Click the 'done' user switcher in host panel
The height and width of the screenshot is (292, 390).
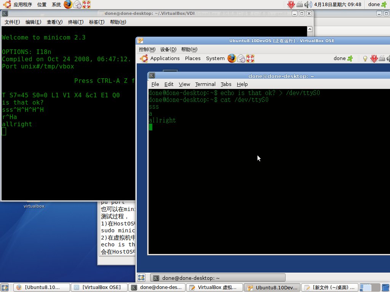coord(377,5)
